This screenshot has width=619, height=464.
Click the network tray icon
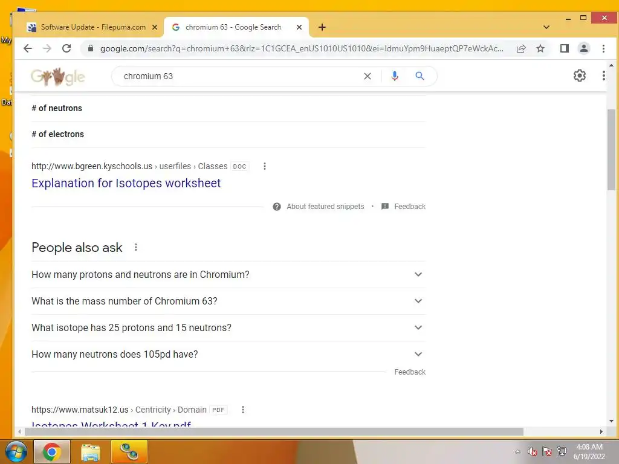[x=562, y=451]
